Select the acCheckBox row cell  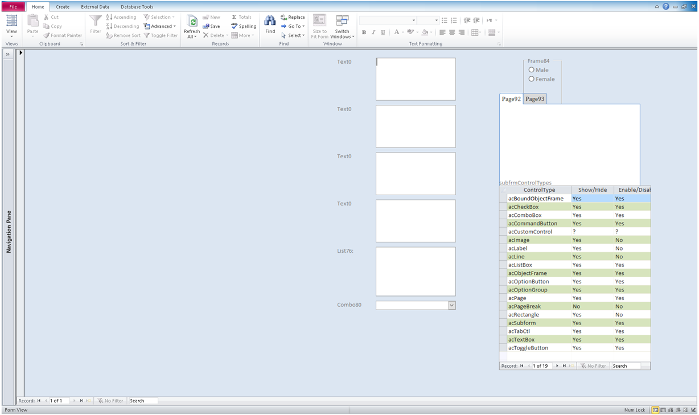pyautogui.click(x=539, y=207)
